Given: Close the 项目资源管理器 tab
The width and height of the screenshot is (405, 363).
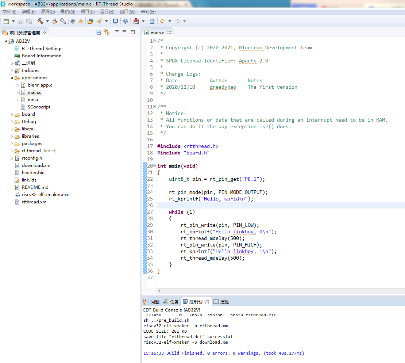Looking at the screenshot, I should [45, 33].
